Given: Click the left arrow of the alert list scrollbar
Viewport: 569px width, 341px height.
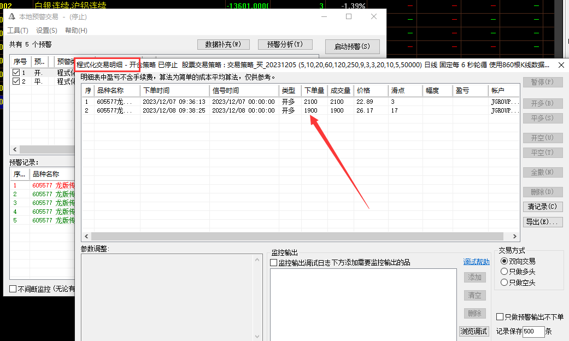Looking at the screenshot, I should (15, 149).
